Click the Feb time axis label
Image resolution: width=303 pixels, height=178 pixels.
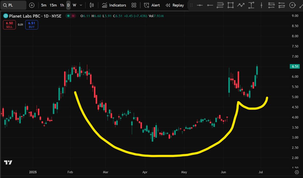[70, 172]
